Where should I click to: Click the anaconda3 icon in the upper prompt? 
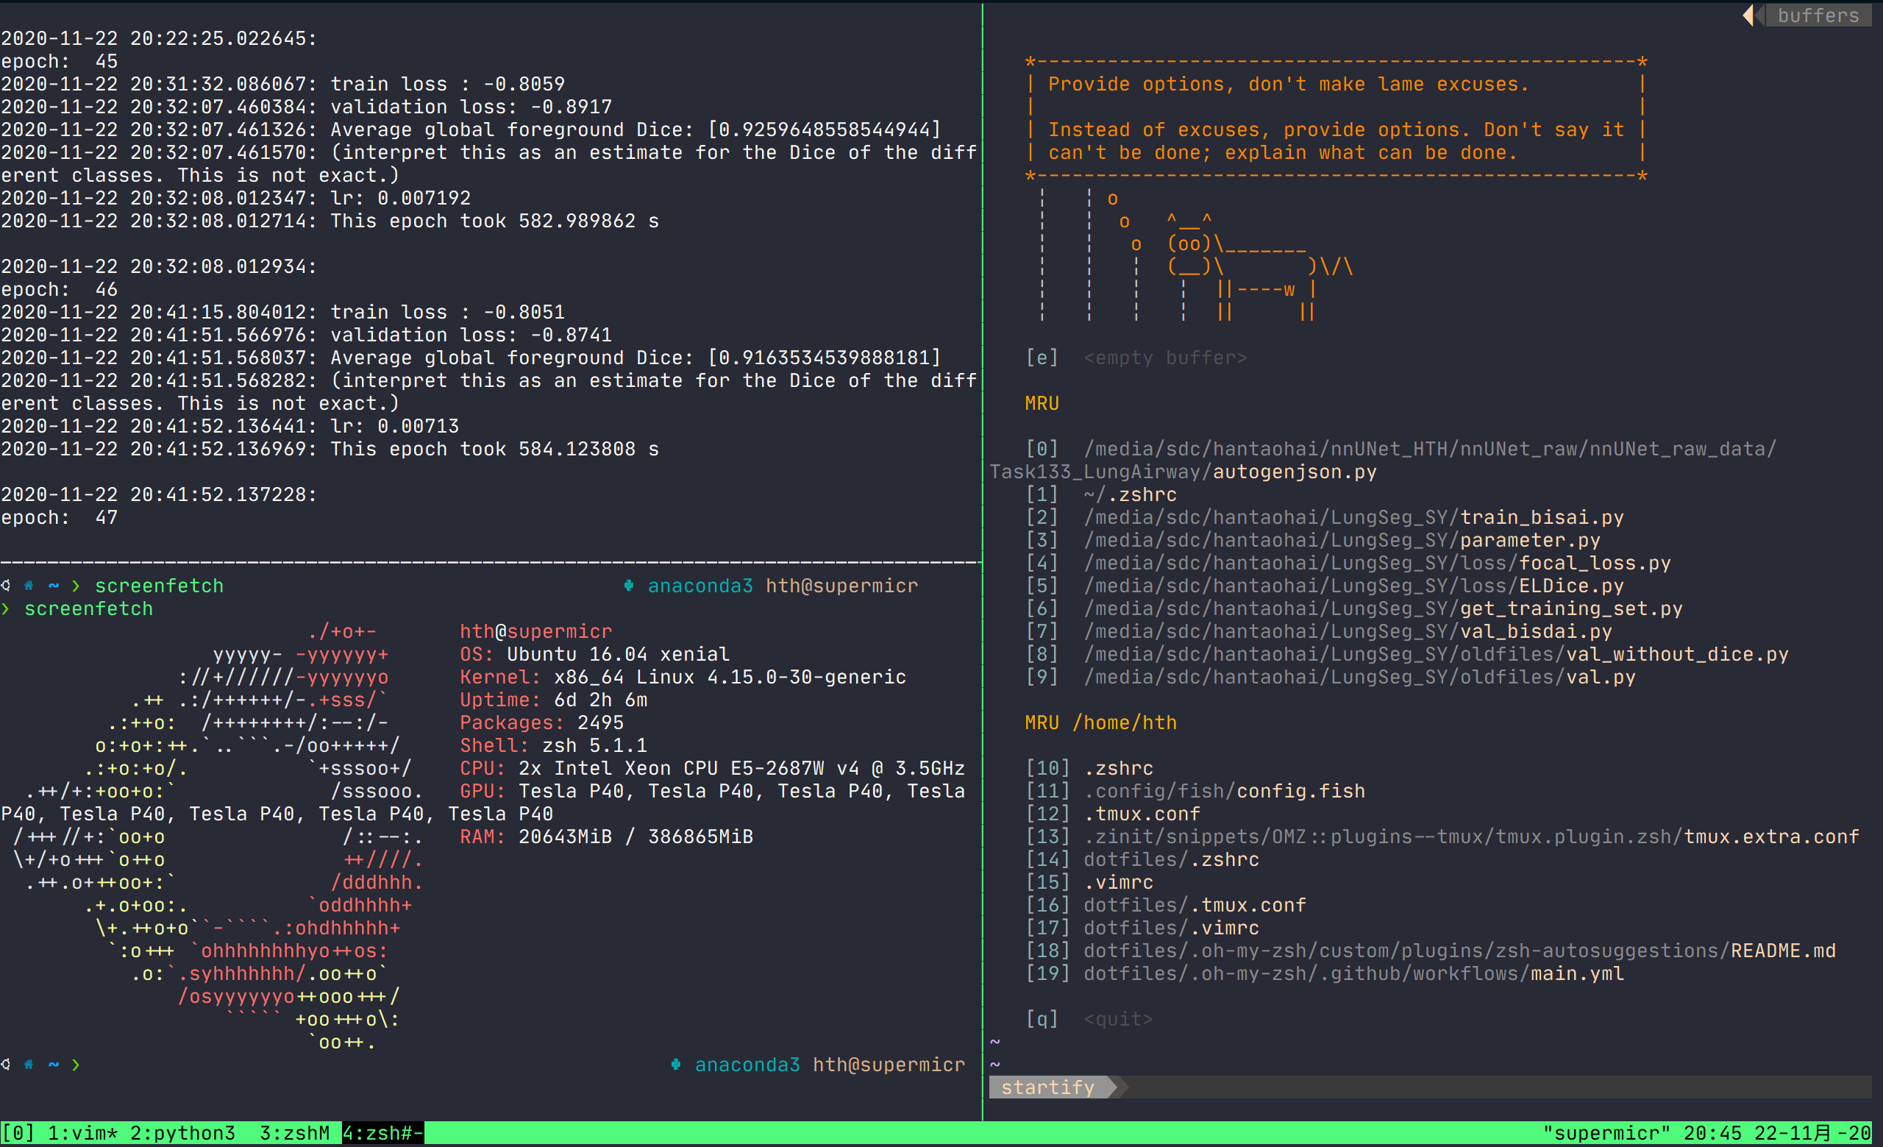(629, 586)
